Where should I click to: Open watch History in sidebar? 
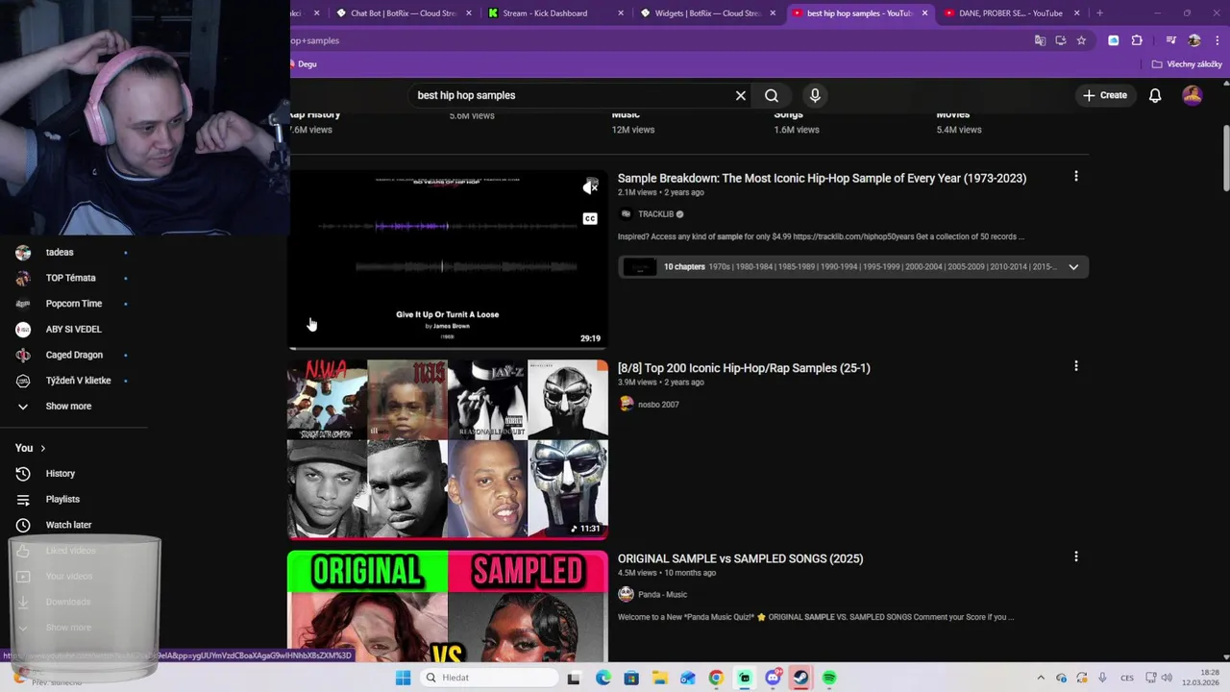pyautogui.click(x=60, y=473)
